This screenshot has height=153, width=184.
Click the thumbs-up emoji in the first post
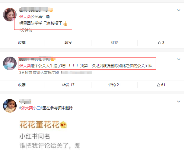click(x=65, y=23)
